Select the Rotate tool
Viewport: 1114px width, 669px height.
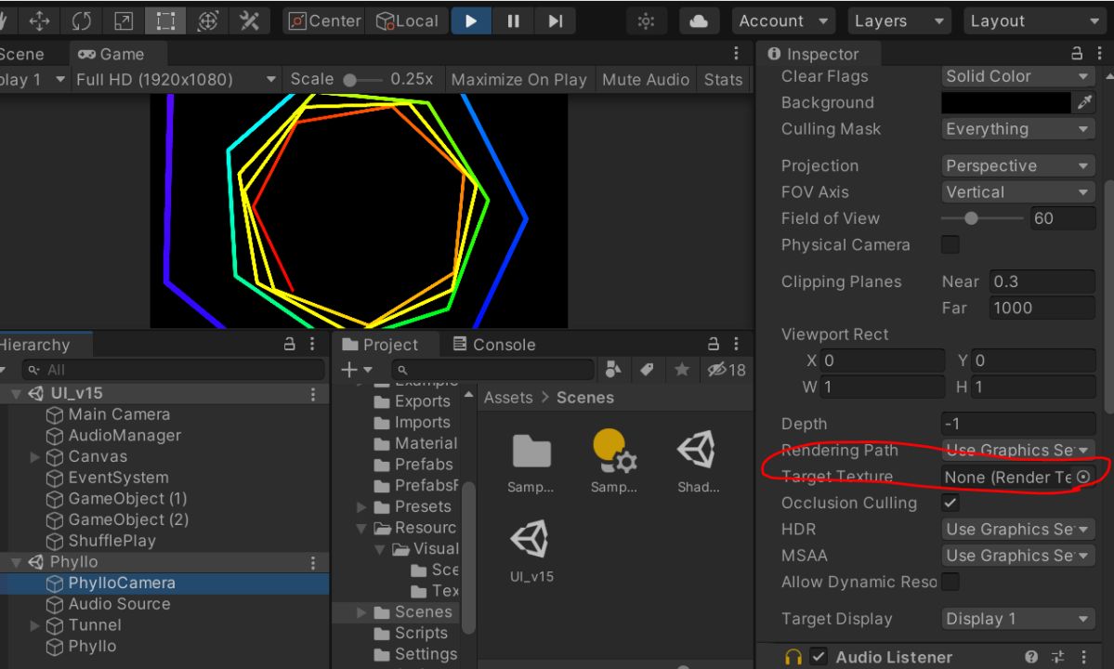81,20
